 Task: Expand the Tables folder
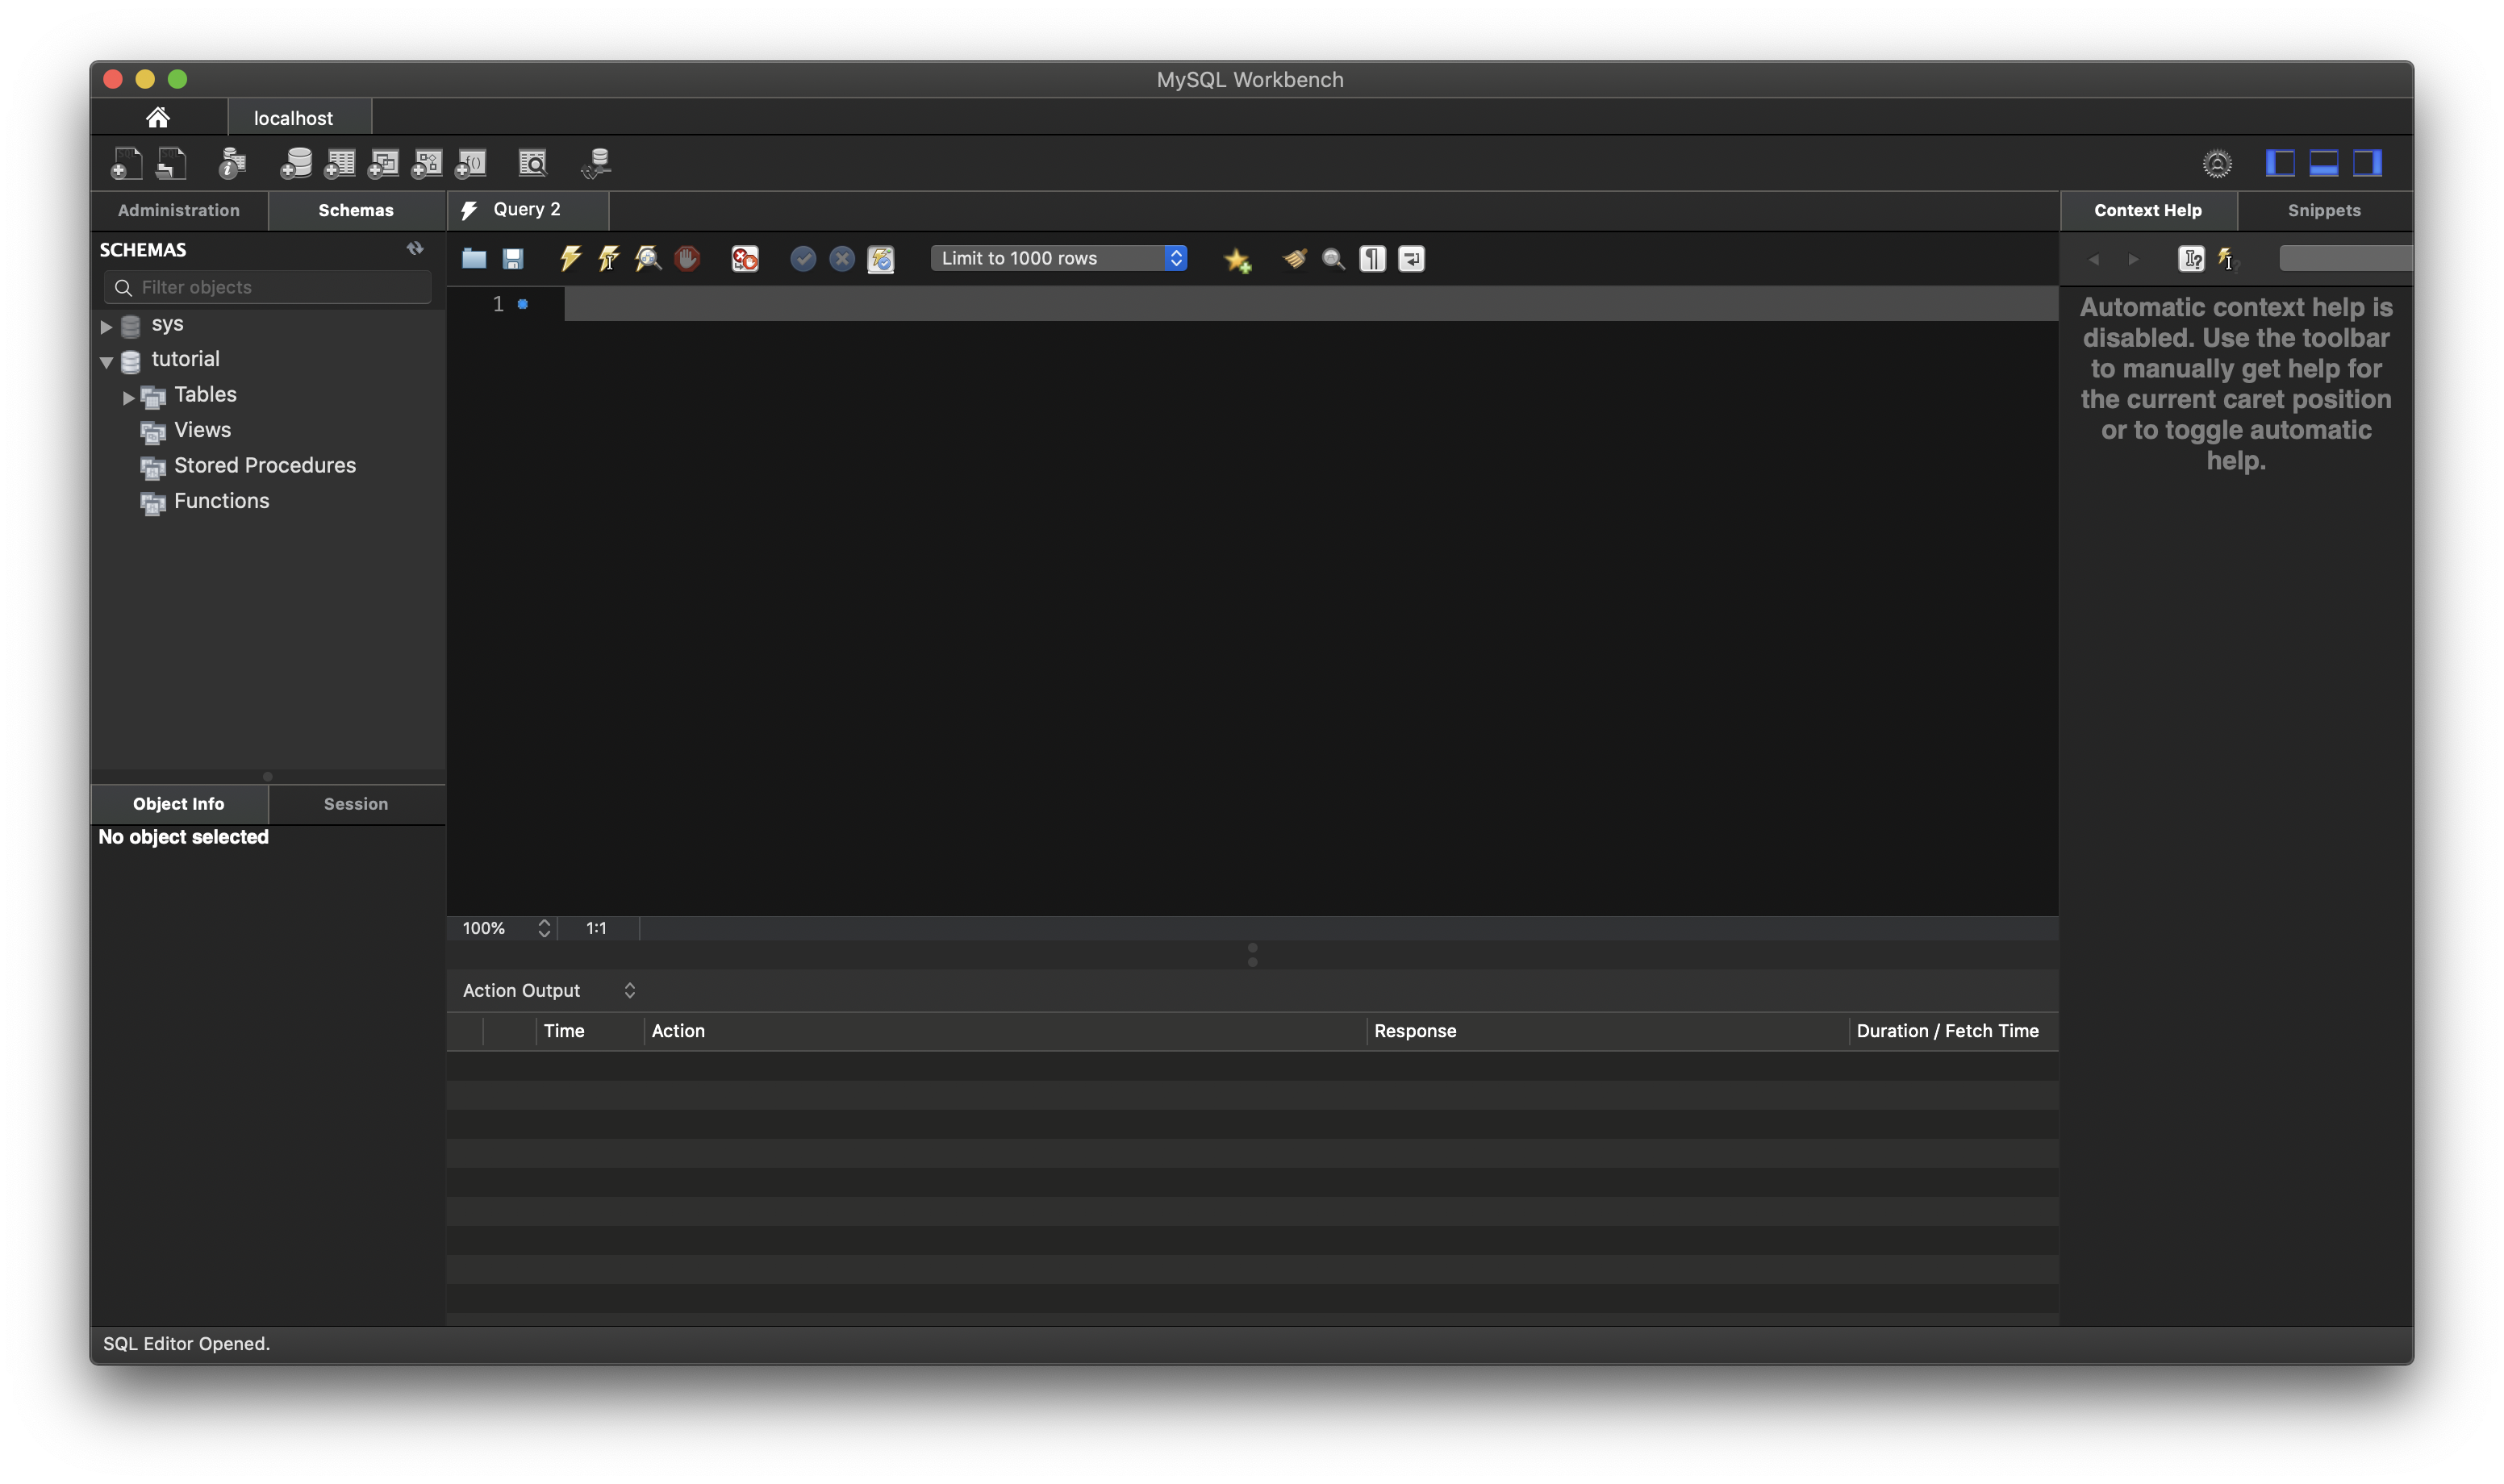pos(128,397)
